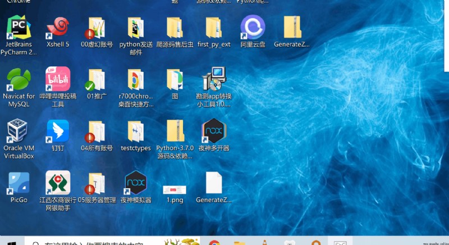Select the GenerateZ... zipped folder icon
This screenshot has width=449, height=245.
coord(292,27)
